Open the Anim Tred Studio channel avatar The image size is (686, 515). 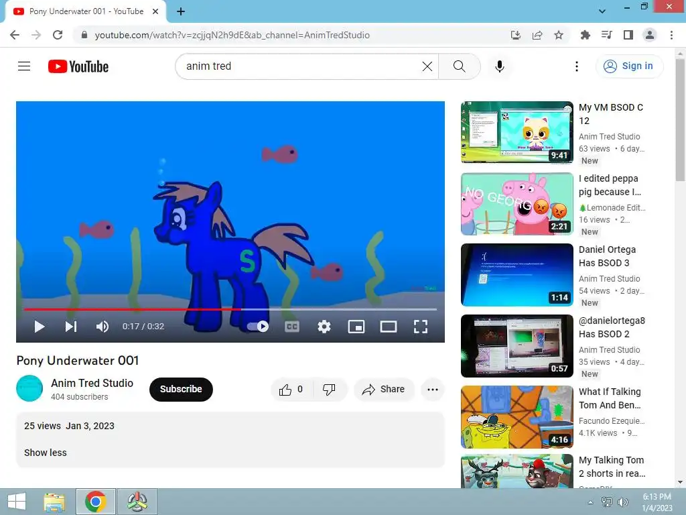(29, 388)
